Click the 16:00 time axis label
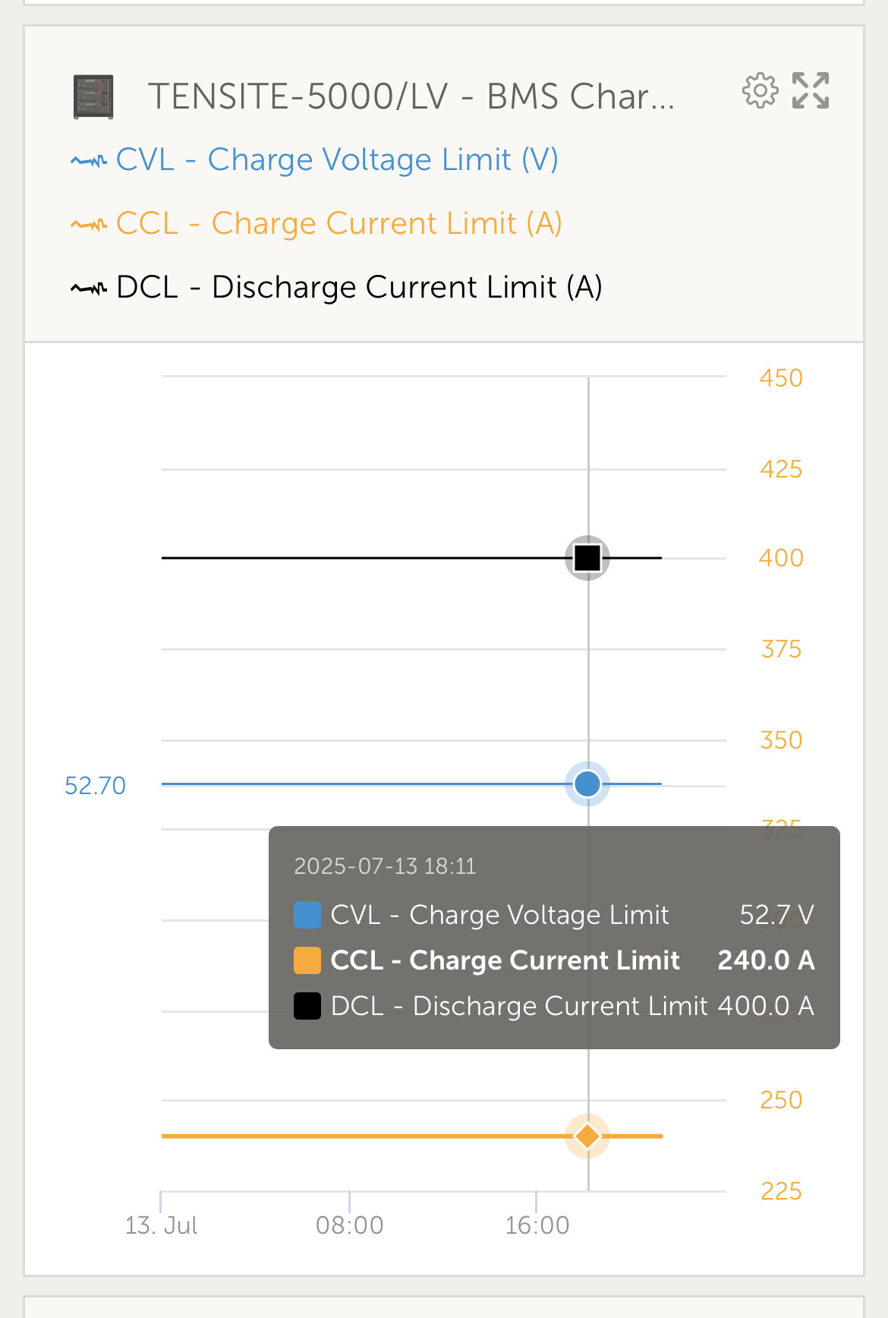The image size is (888, 1318). tap(537, 1225)
